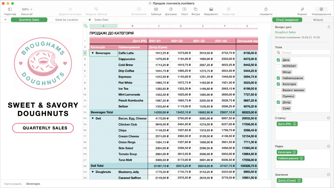The height and width of the screenshot is (188, 334).
Task: Click the Таблиця (Table) toolbar icon
Action: (x=156, y=9)
